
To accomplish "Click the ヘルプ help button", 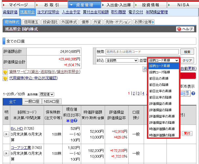I will (x=185, y=29).
